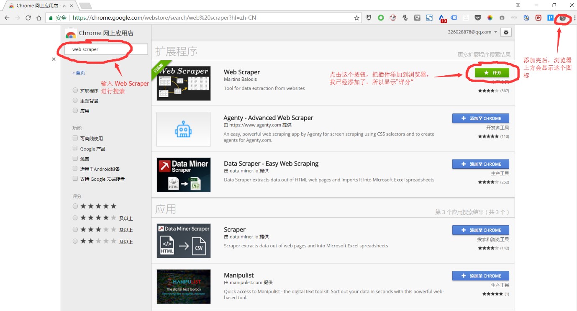Add Data Scraper to Chrome
The width and height of the screenshot is (577, 311).
coord(481,164)
